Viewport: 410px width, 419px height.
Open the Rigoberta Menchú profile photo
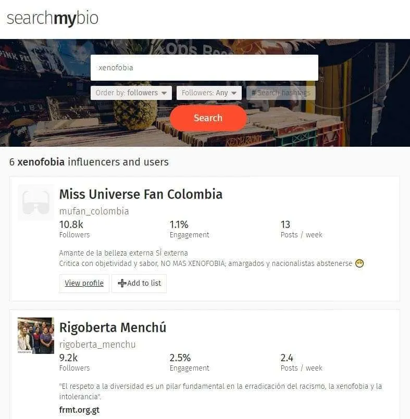pos(36,336)
